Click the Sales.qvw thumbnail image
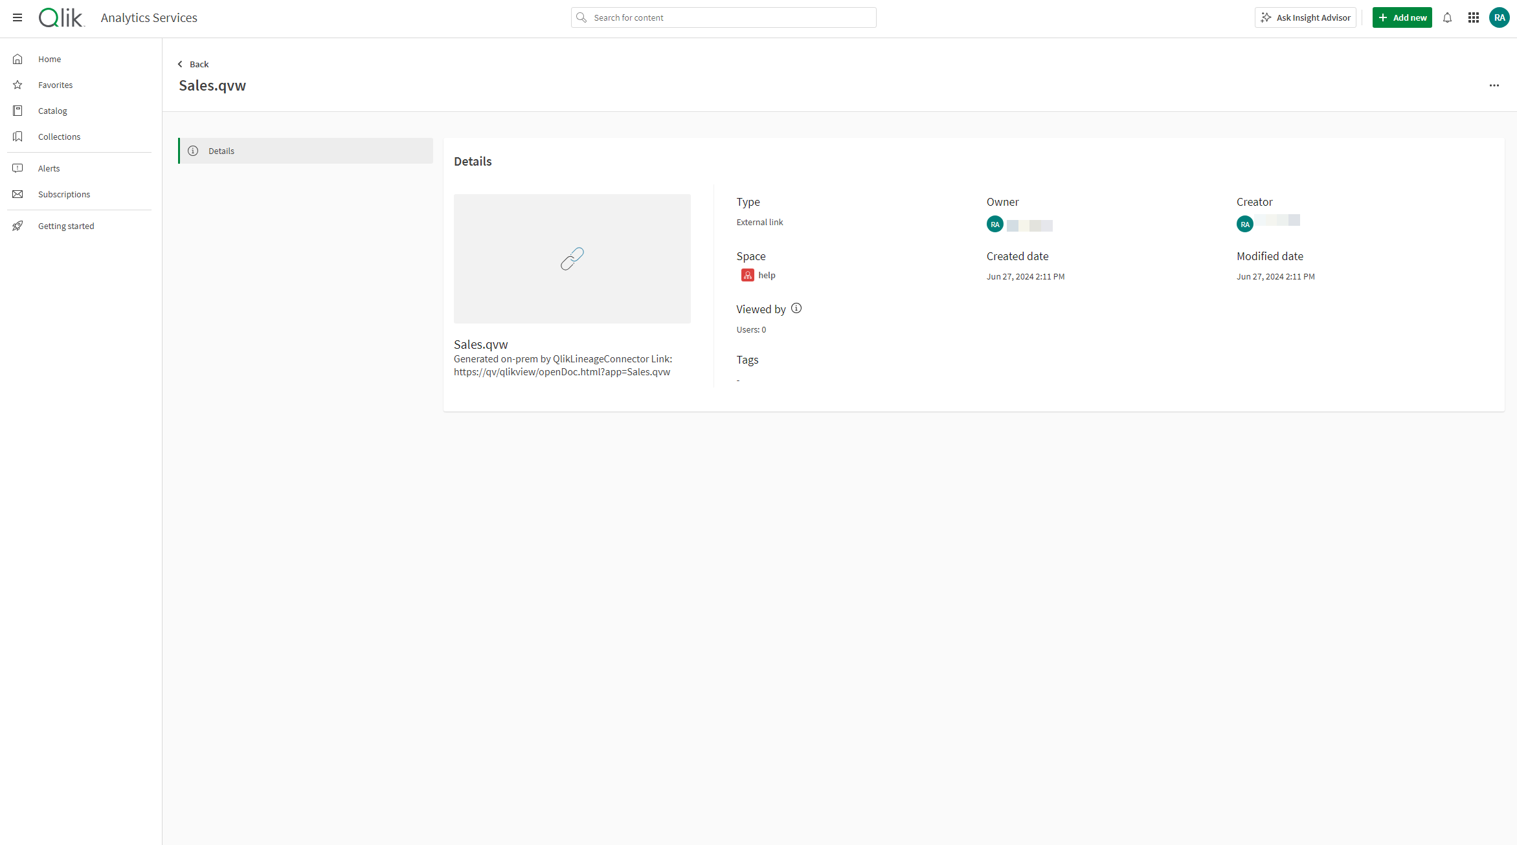Image resolution: width=1517 pixels, height=845 pixels. (572, 258)
